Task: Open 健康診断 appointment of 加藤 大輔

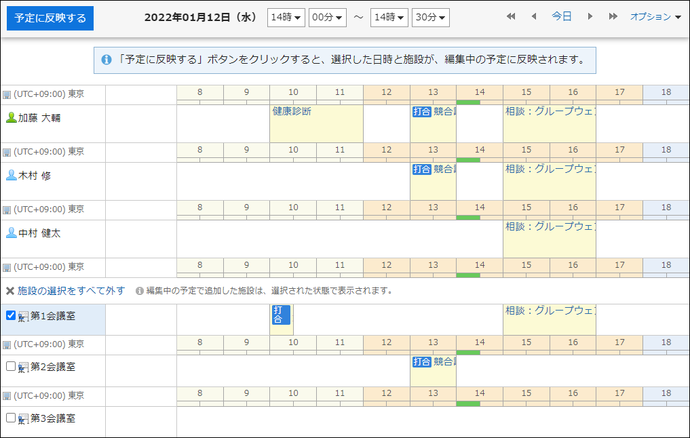Action: point(316,123)
